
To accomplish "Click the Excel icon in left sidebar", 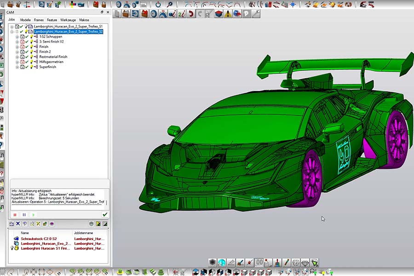I will tap(1, 65).
